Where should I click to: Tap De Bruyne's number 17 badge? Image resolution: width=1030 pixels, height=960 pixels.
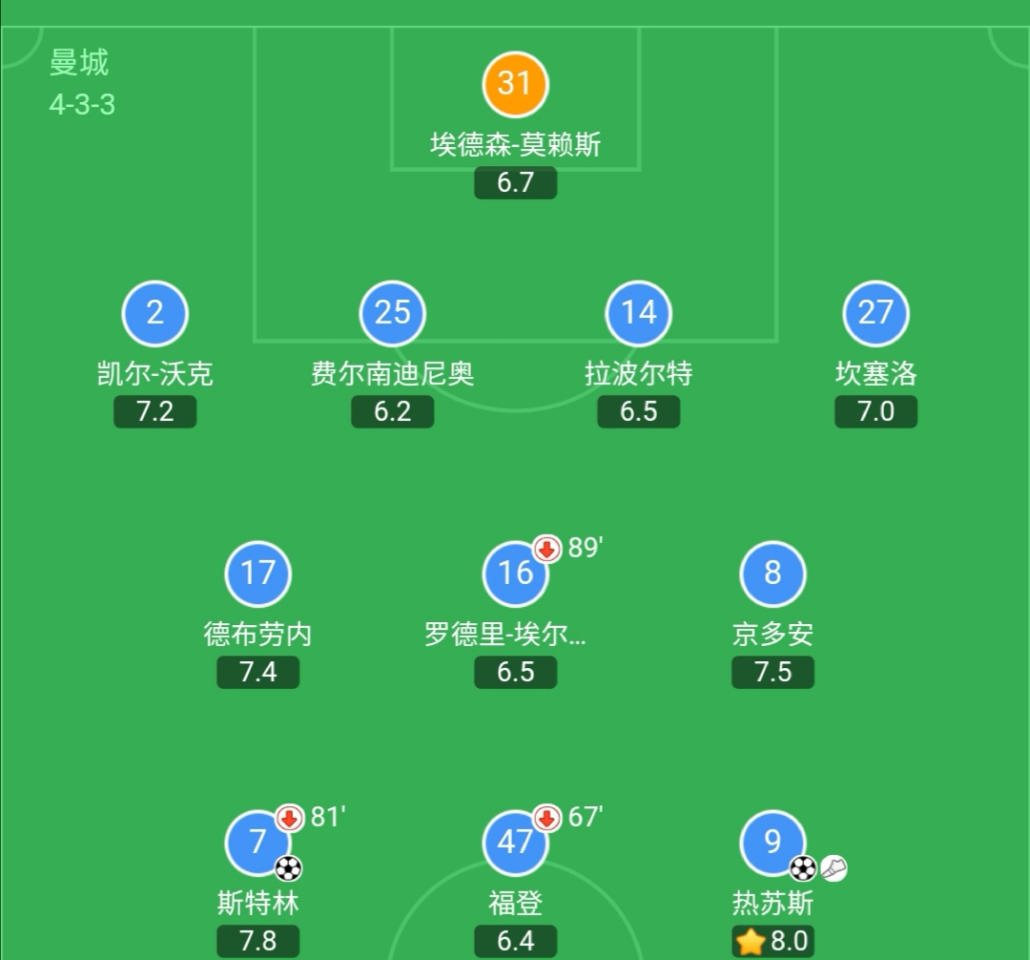[257, 574]
